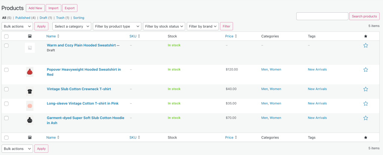
Task: Click the Add New product button
Action: point(36,8)
